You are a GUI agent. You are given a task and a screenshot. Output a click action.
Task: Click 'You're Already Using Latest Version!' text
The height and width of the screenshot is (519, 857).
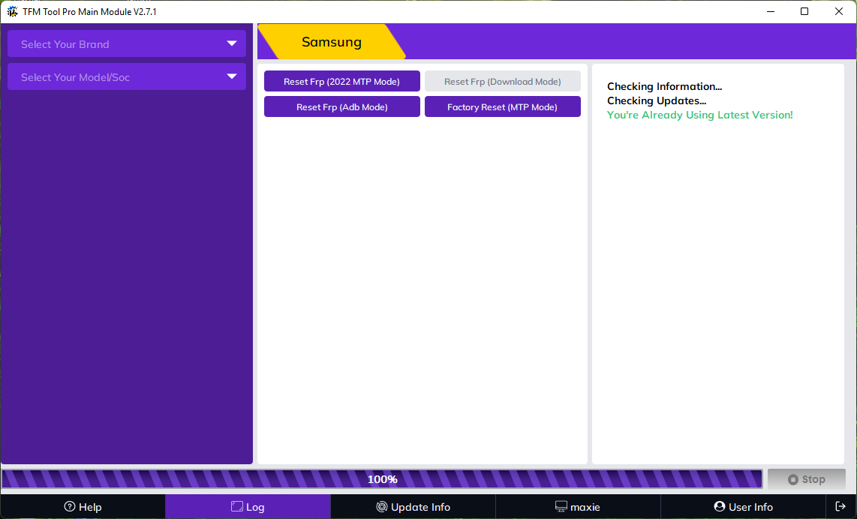click(699, 115)
